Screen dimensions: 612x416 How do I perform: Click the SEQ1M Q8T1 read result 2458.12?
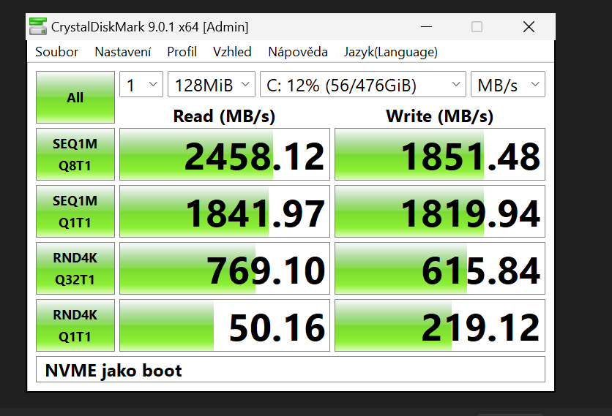pos(224,155)
